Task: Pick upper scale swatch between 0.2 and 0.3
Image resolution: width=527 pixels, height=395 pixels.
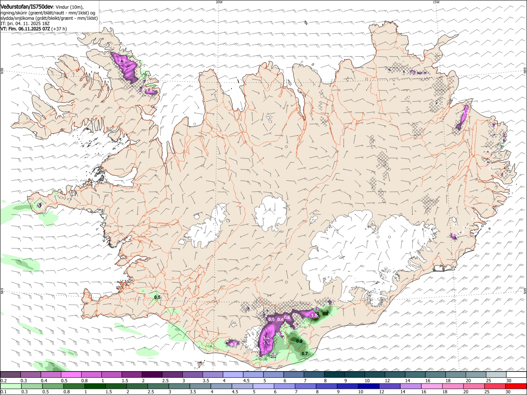Action: click(x=10, y=374)
